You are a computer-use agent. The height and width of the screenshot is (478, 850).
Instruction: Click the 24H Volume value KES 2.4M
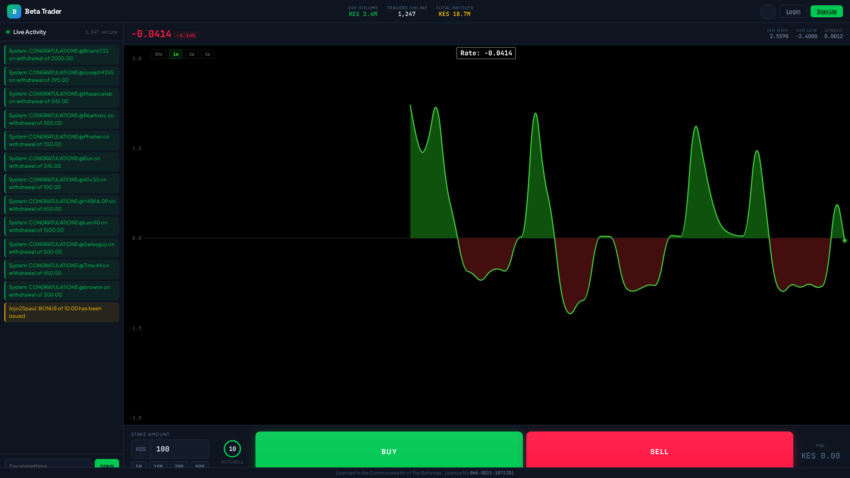(363, 14)
